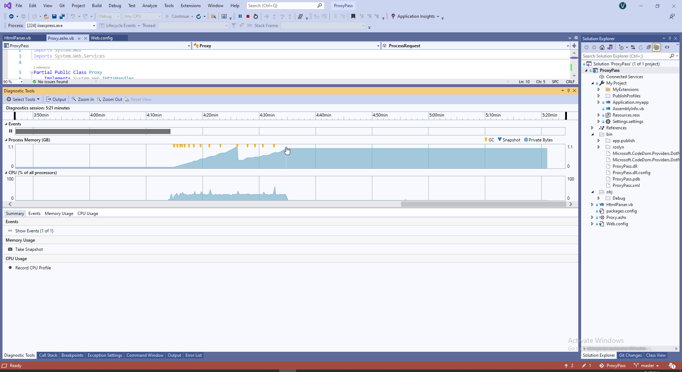Click the Output button in Diagnostic Tools
The height and width of the screenshot is (372, 682).
(56, 99)
